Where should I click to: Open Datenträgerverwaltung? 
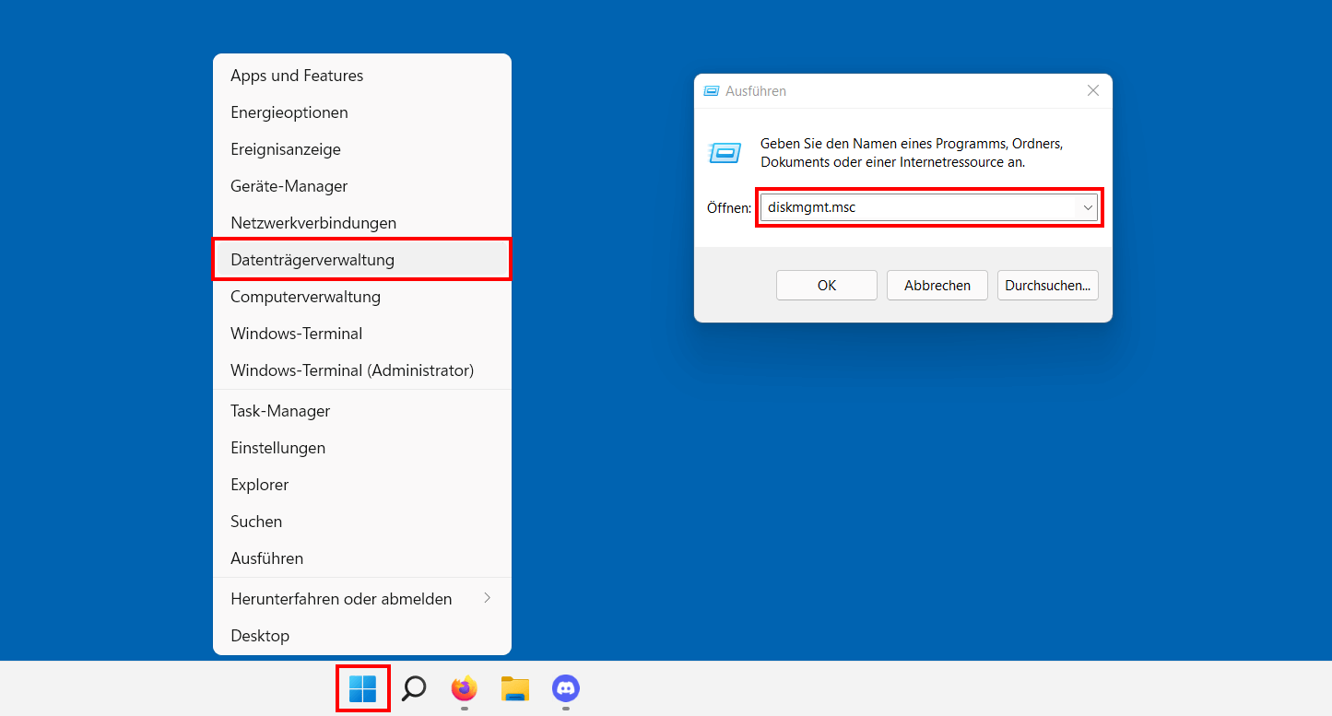[362, 260]
